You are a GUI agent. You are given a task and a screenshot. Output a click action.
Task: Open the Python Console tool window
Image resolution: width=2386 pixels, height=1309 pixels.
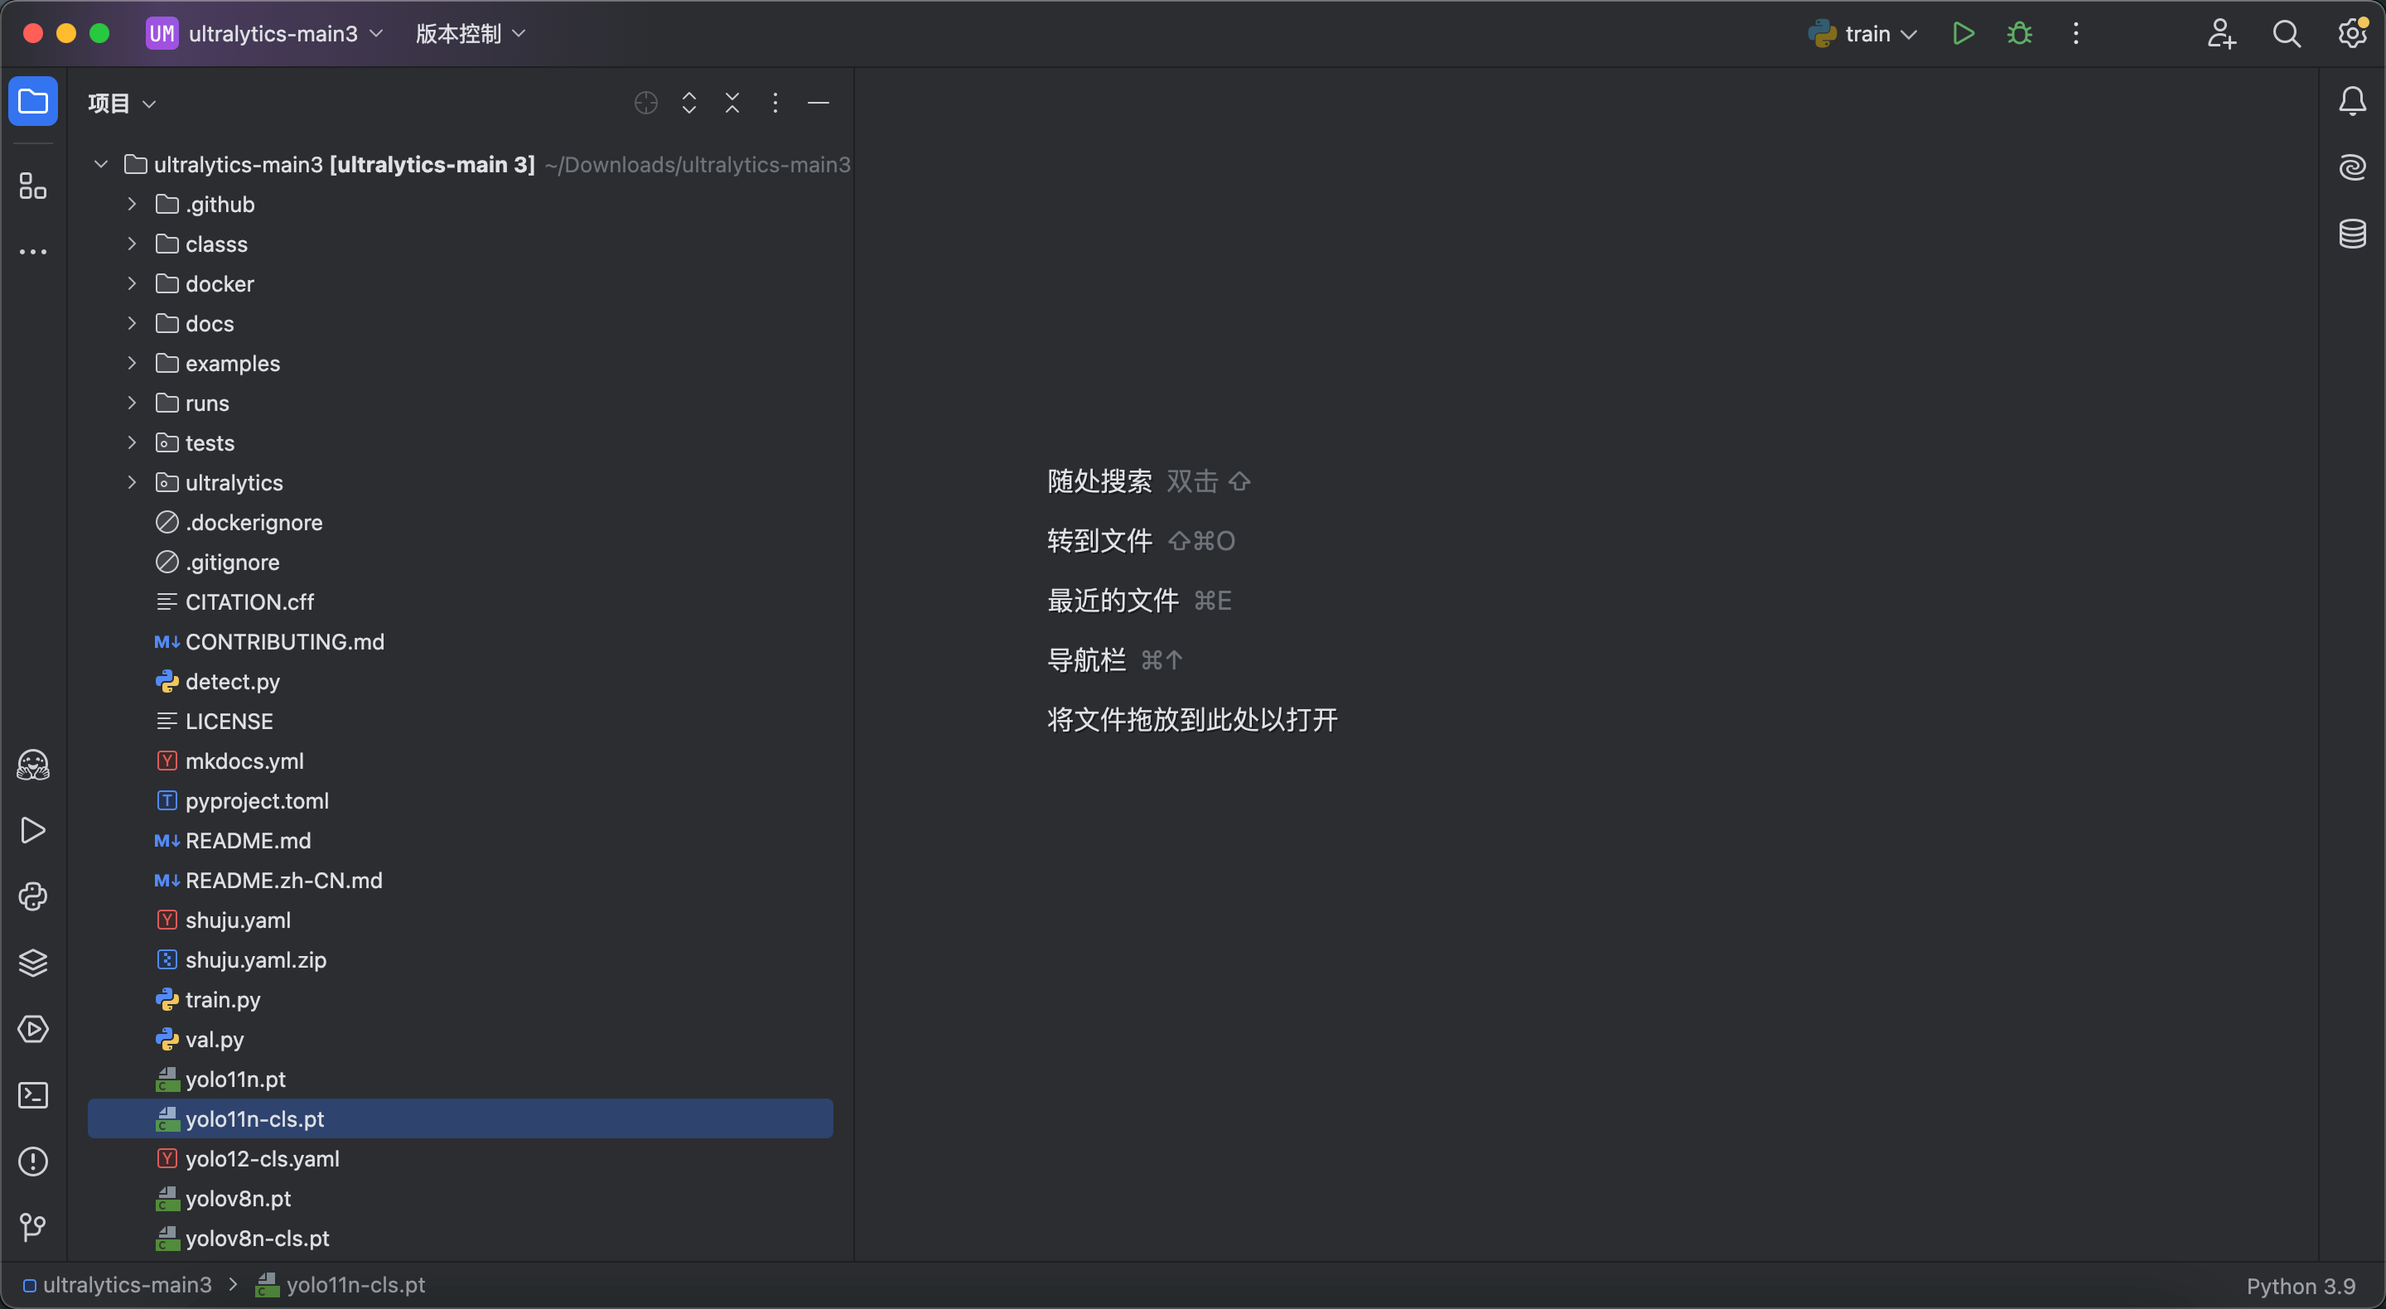[x=33, y=896]
